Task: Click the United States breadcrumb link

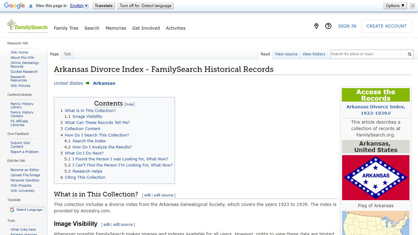Action: [69, 83]
